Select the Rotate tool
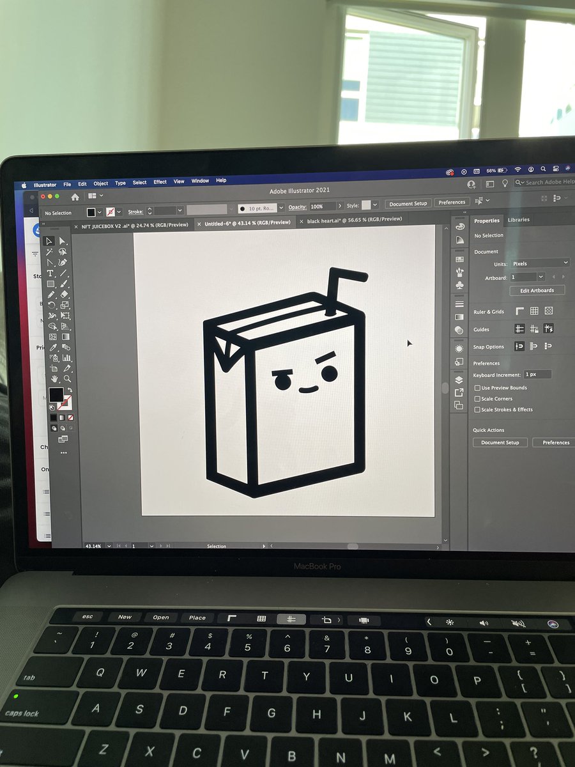575x767 pixels. [x=51, y=305]
